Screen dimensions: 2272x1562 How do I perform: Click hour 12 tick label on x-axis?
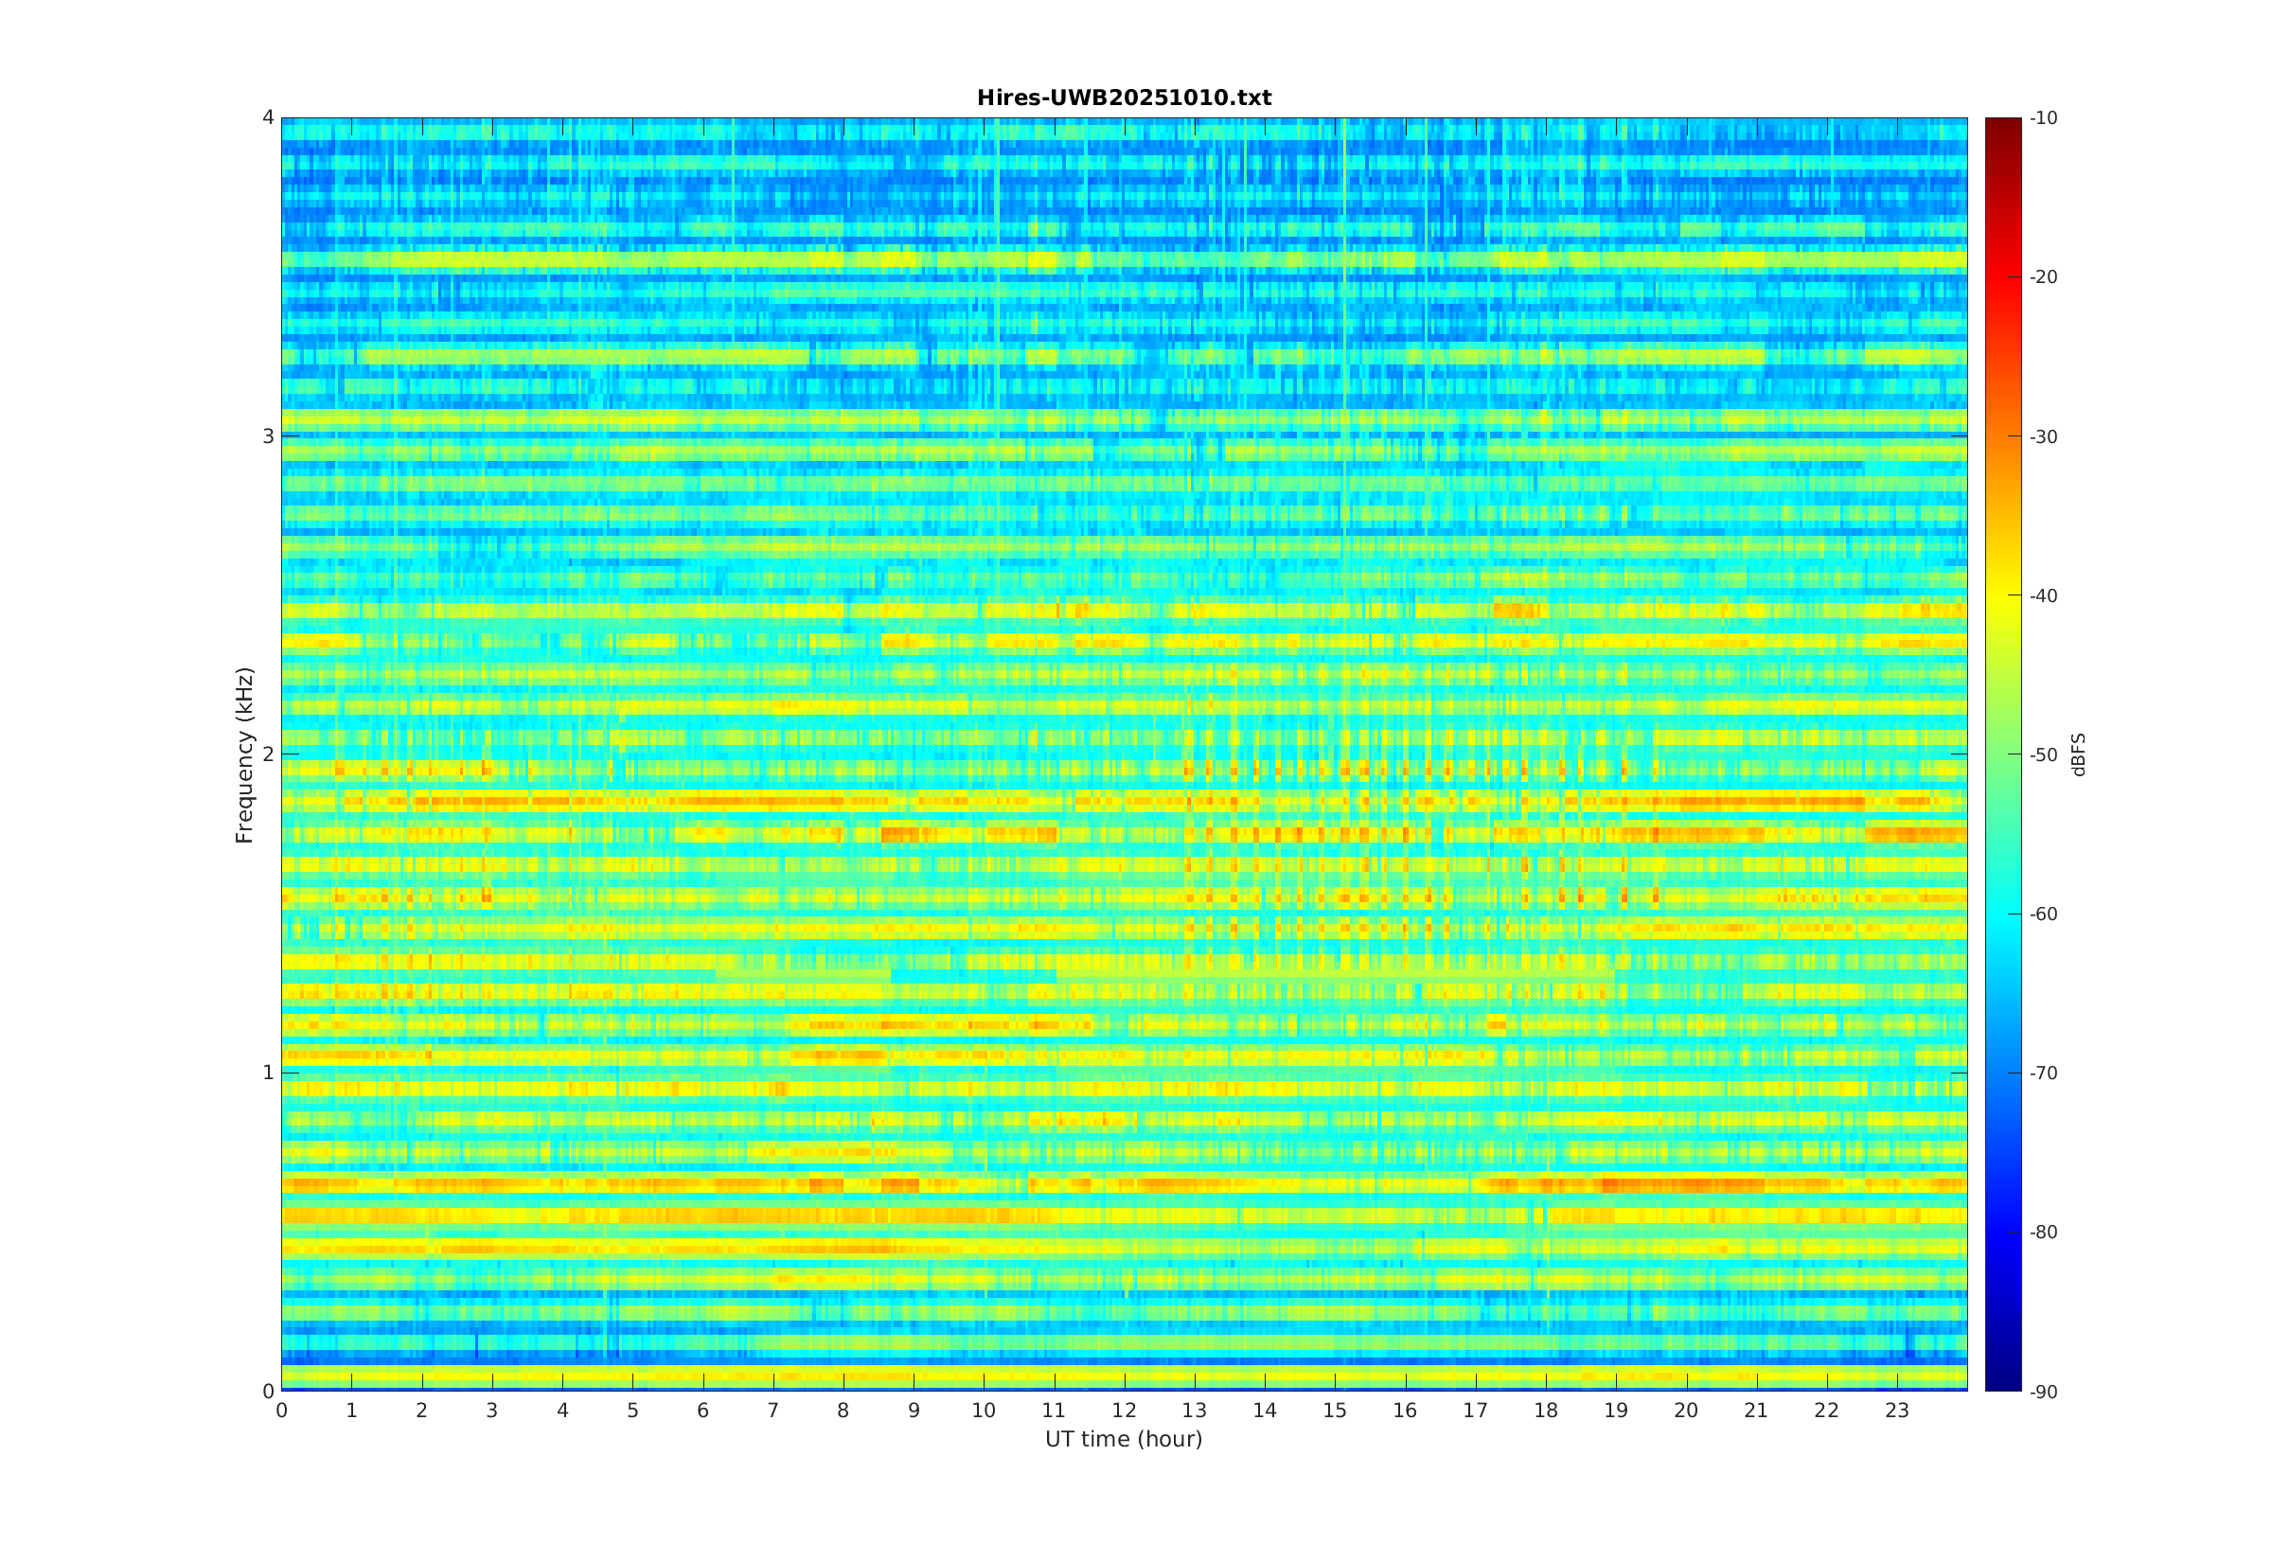click(1125, 1411)
